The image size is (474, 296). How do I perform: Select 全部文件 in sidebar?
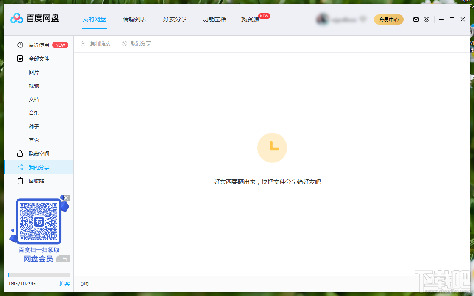(x=39, y=59)
